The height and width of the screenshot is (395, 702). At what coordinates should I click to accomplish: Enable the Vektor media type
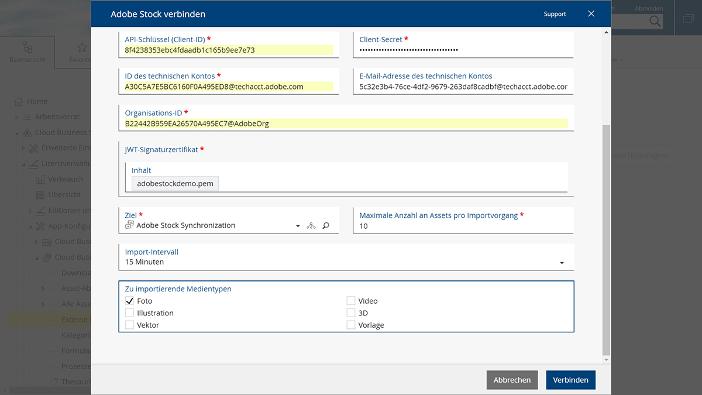click(x=129, y=325)
